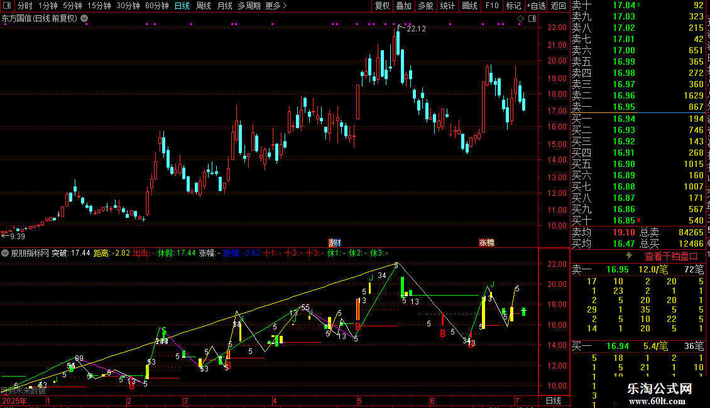Click the 买五 price 16.90
This screenshot has width=710, height=408.
tap(623, 164)
